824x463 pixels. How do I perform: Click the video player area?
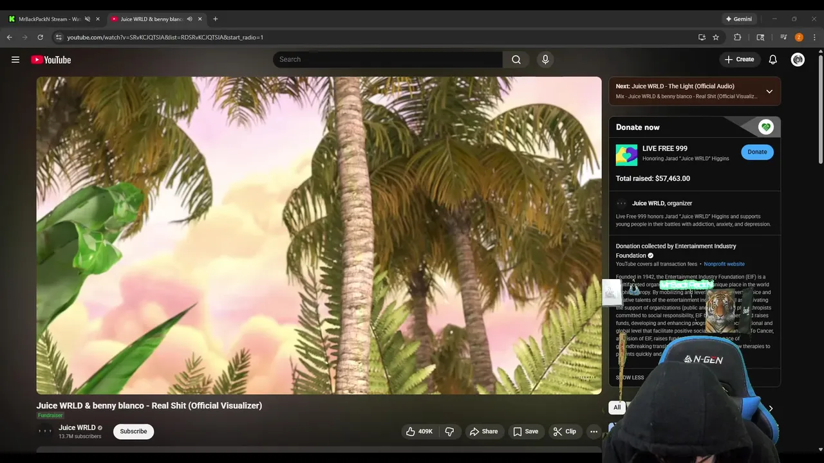[x=319, y=235]
